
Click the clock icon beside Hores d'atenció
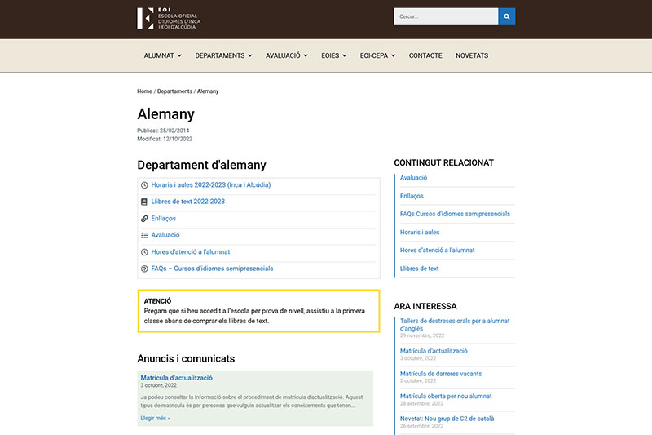[x=144, y=252]
